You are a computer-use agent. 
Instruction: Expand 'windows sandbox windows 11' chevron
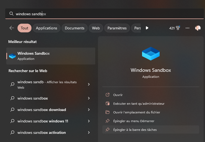89,121
